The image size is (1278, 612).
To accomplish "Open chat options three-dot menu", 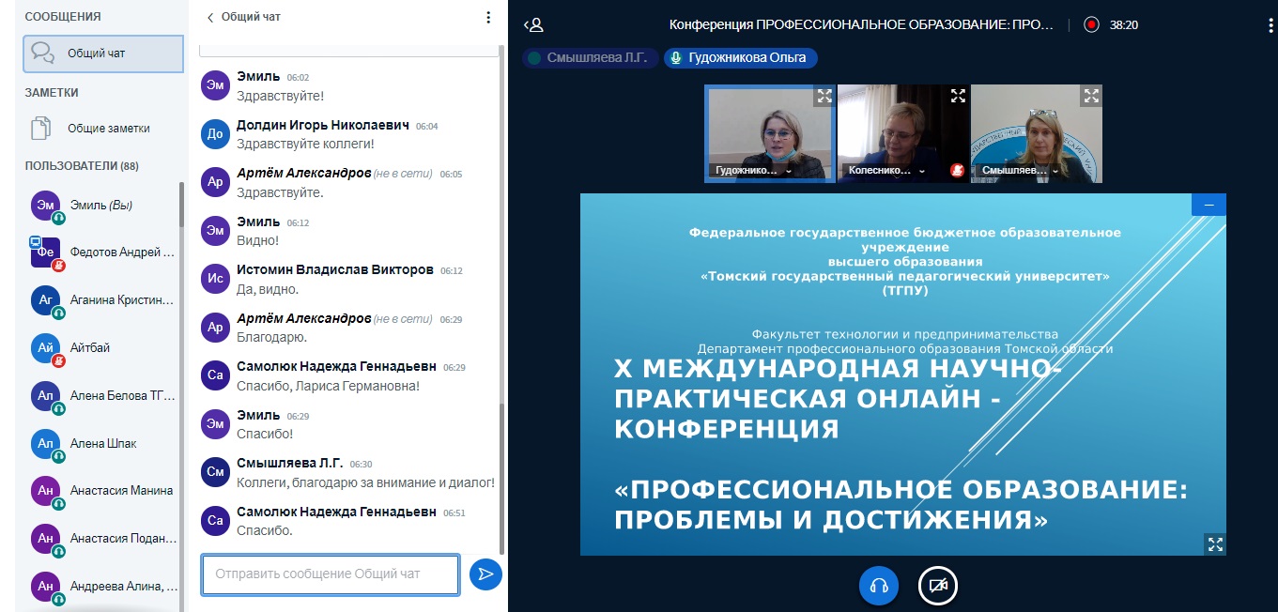I will 487,17.
